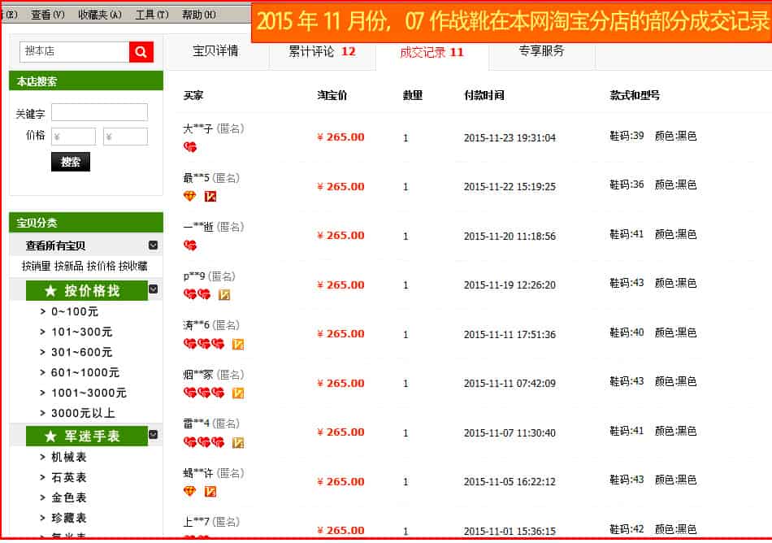Click the 关键字 keyword input field

pyautogui.click(x=99, y=112)
